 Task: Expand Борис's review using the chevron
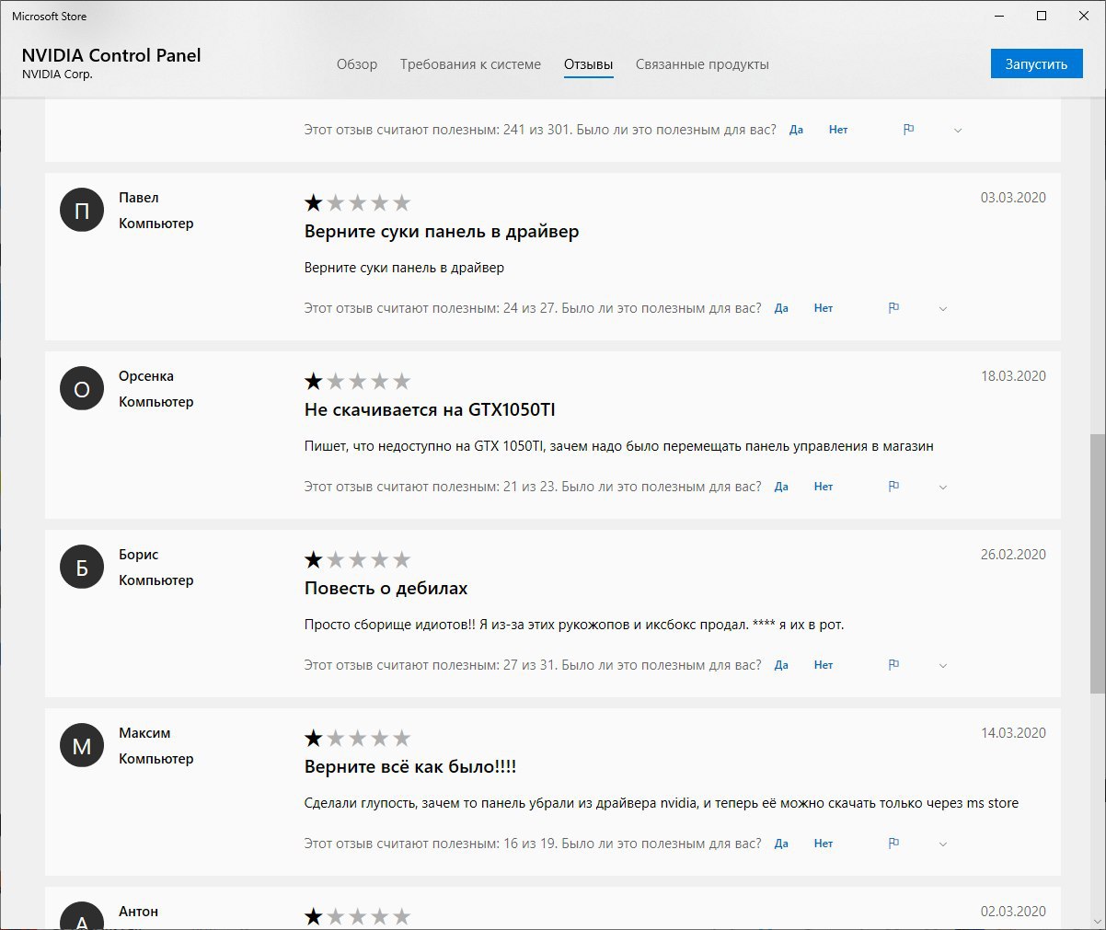pyautogui.click(x=943, y=666)
